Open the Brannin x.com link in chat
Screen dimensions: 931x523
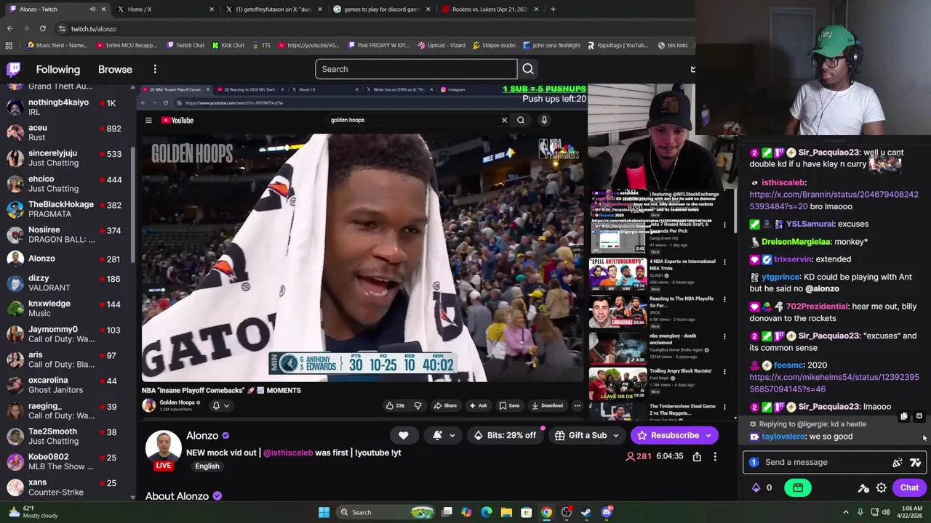point(834,200)
